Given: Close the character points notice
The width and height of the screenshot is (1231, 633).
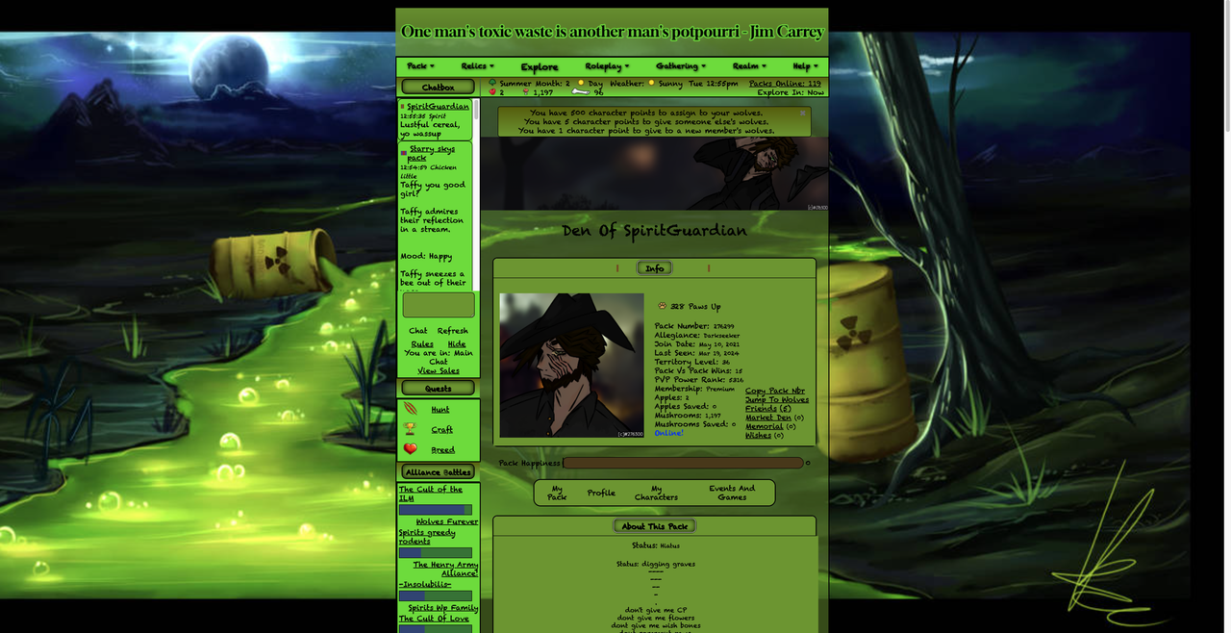Looking at the screenshot, I should [x=803, y=113].
